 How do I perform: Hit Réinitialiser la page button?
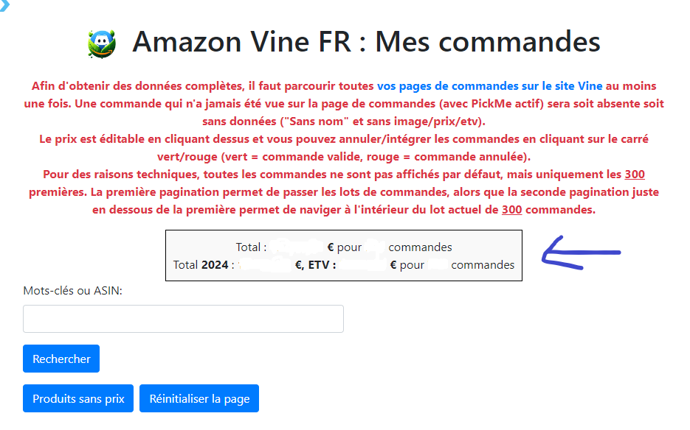click(199, 399)
